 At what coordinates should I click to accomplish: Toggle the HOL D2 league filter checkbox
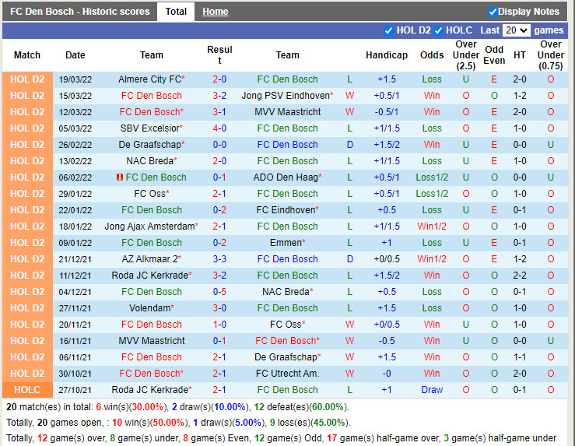pos(389,30)
